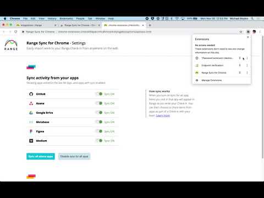
Task: Click the Metabase app icon
Action: pos(31,122)
